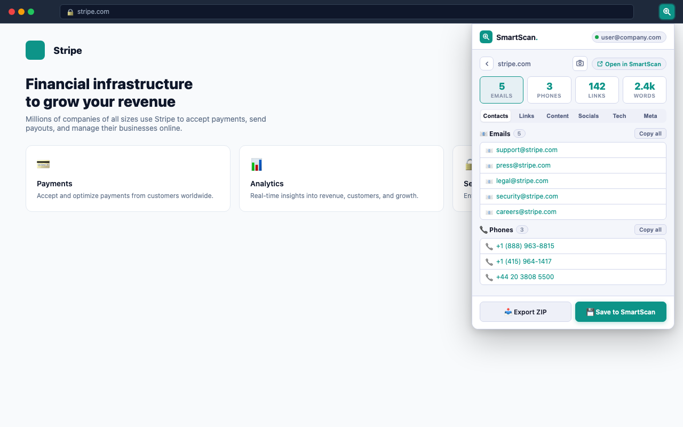
Task: Click the Payments card title
Action: click(54, 184)
